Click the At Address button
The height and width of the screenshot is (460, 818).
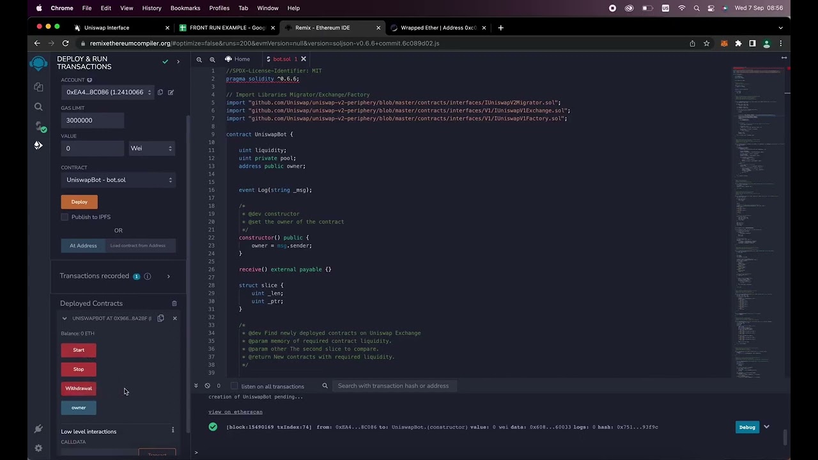(x=83, y=245)
